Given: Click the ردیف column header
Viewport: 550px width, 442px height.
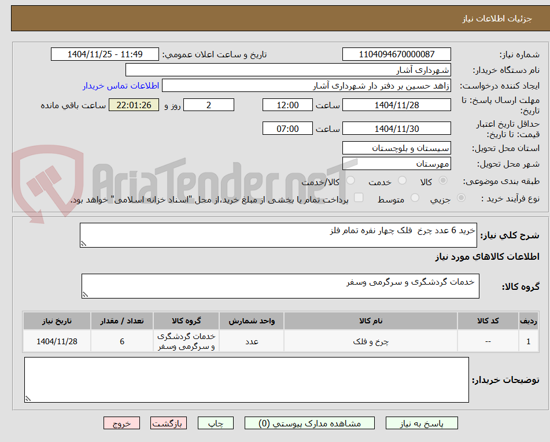Looking at the screenshot, I should (x=529, y=321).
